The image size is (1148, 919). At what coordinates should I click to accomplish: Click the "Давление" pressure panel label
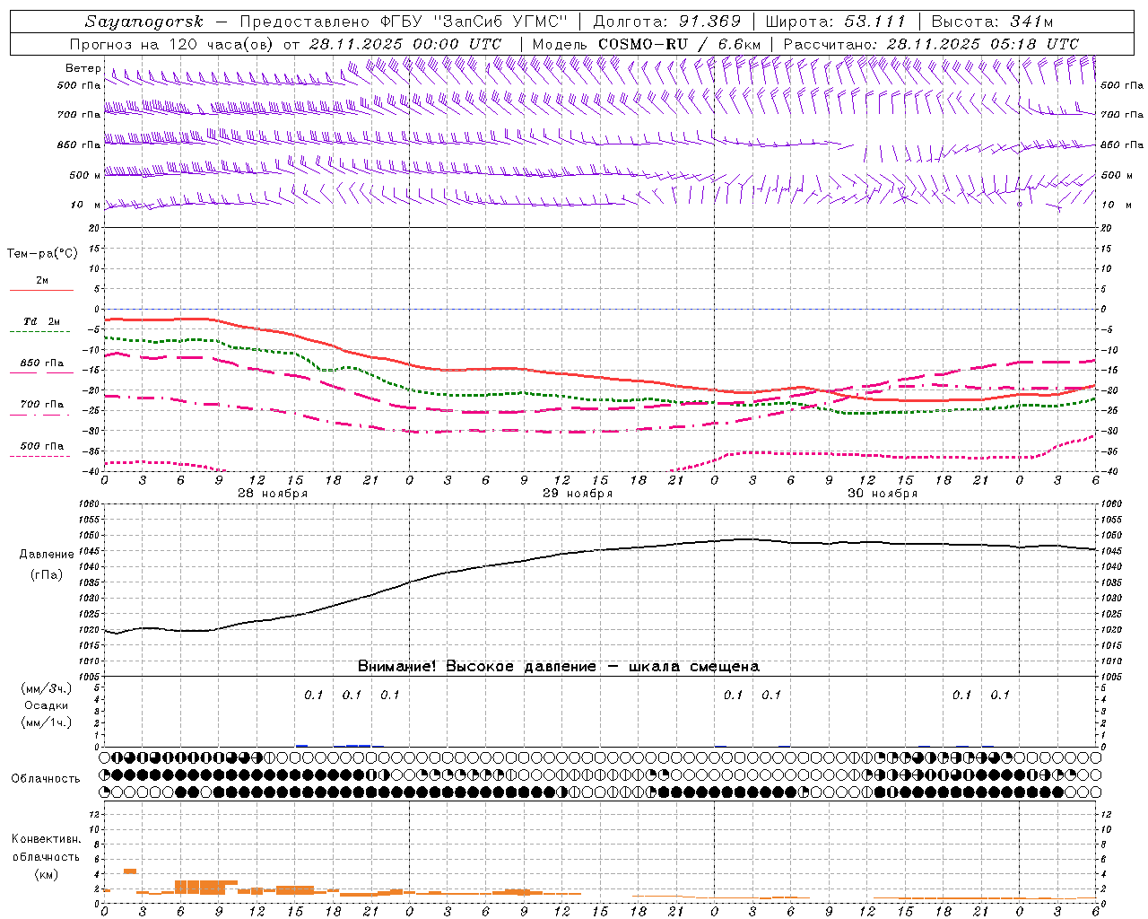[x=47, y=555]
